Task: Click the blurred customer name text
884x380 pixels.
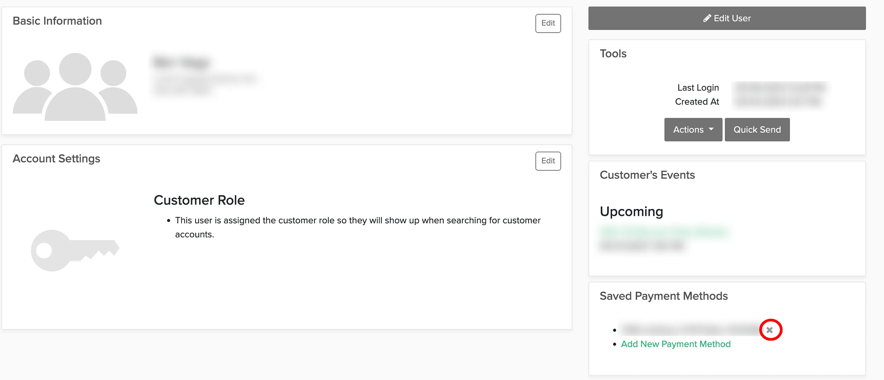Action: tap(181, 63)
